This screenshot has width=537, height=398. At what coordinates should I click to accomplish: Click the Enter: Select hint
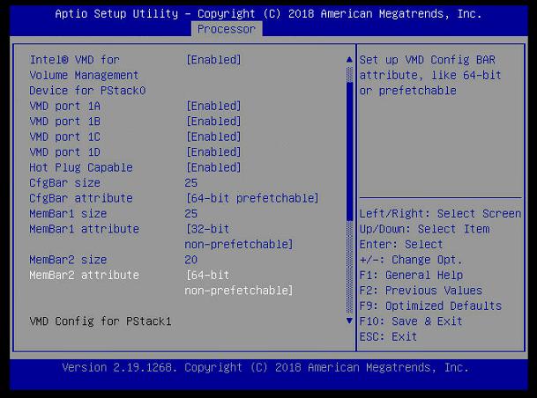401,245
